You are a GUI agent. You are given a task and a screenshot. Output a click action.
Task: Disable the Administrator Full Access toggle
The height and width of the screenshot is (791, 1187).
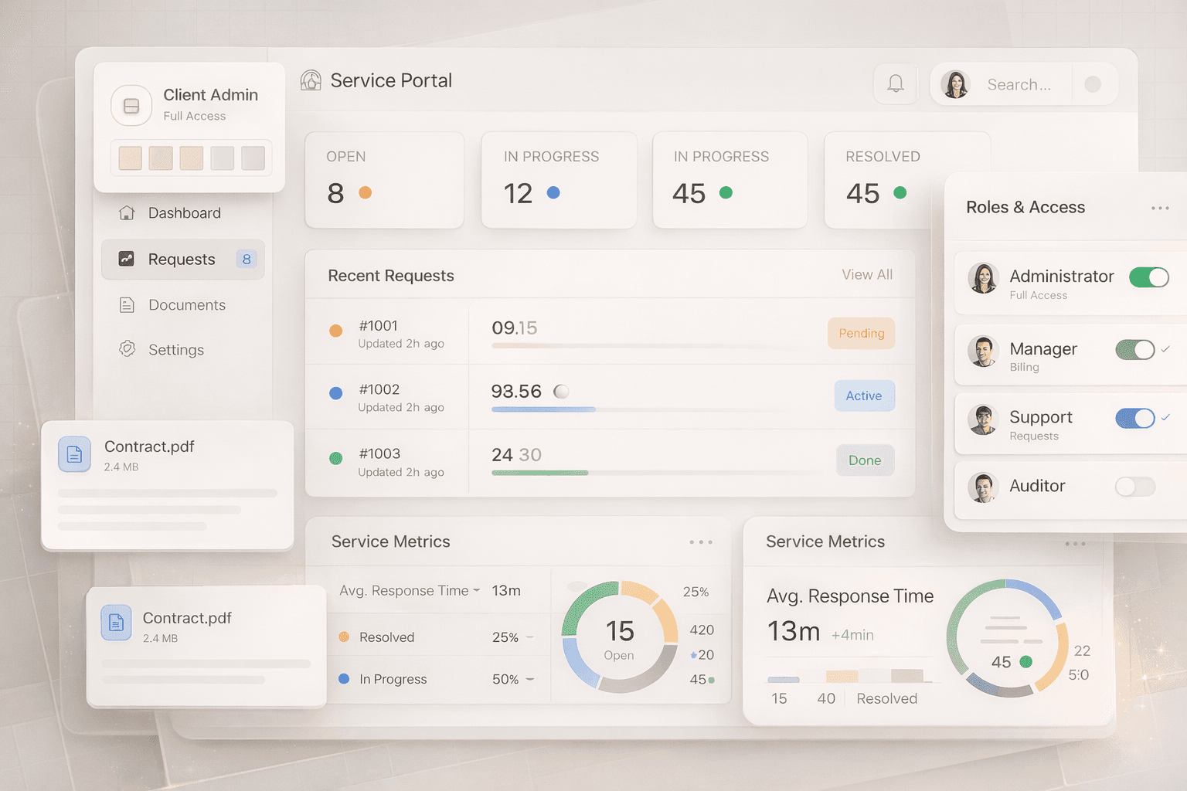click(x=1149, y=277)
